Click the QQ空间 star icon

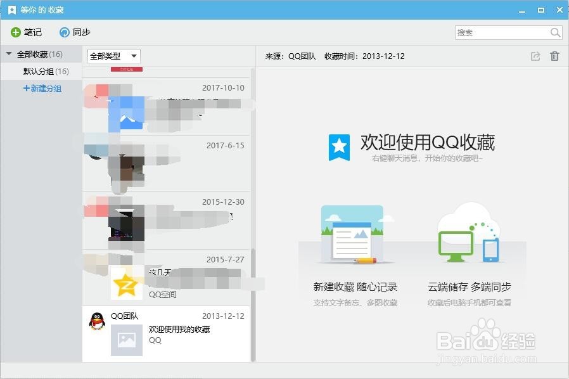[x=126, y=283]
